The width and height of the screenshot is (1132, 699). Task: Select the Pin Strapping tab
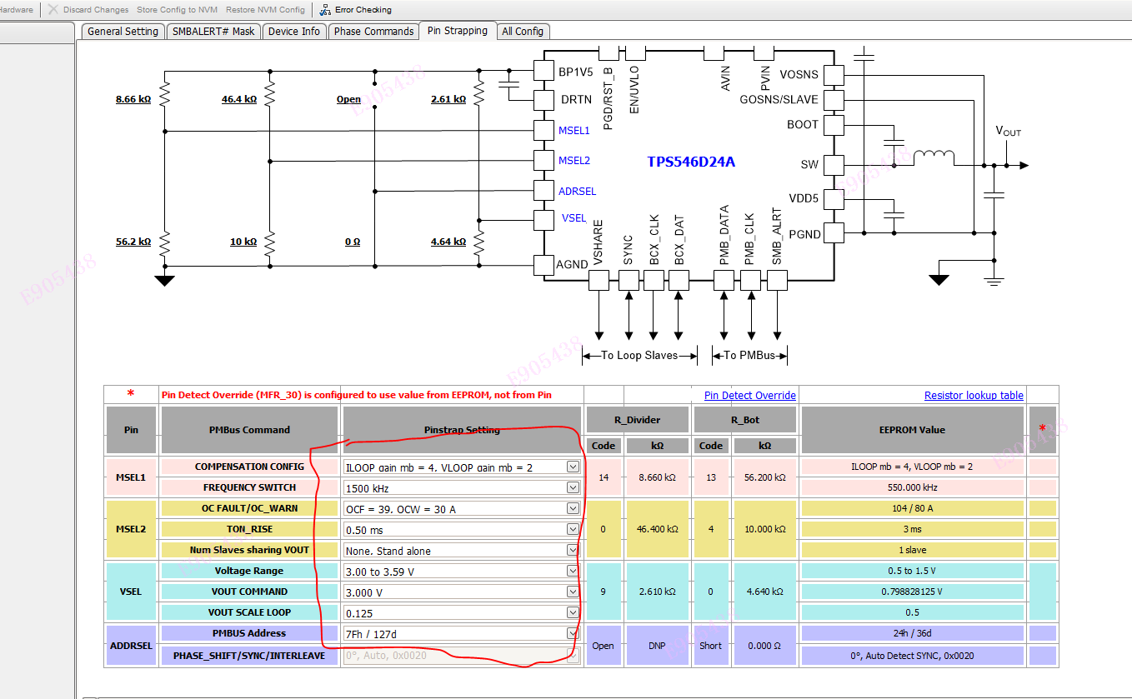[x=458, y=31]
